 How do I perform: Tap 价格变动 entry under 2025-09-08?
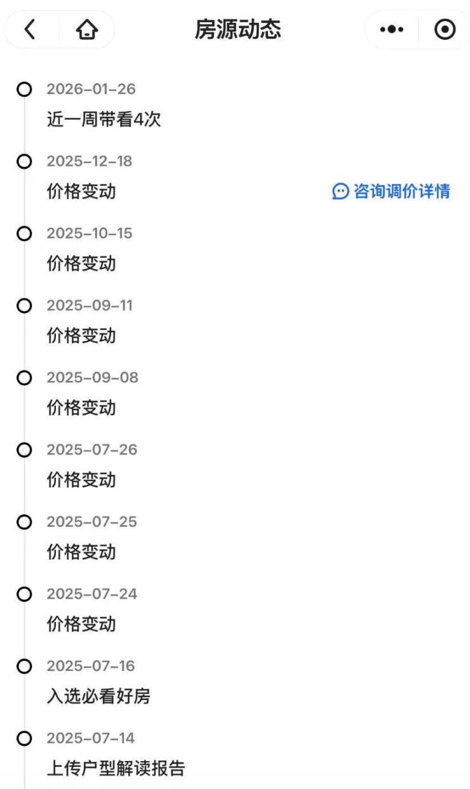click(81, 408)
